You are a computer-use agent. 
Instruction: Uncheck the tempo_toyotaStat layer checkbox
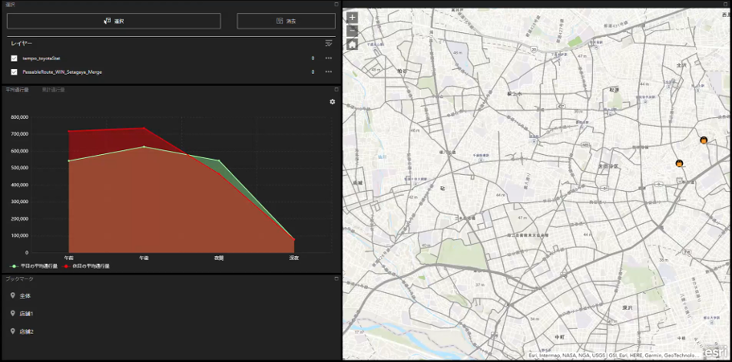click(x=14, y=59)
